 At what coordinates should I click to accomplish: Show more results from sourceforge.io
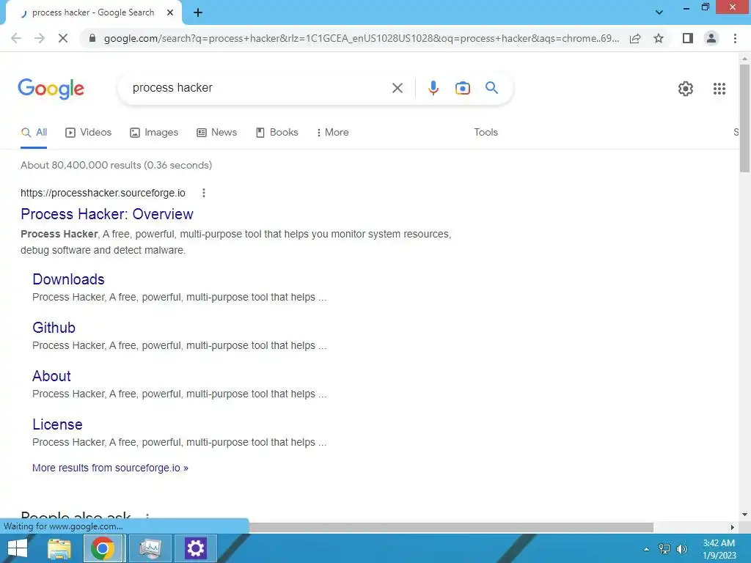[x=110, y=468]
